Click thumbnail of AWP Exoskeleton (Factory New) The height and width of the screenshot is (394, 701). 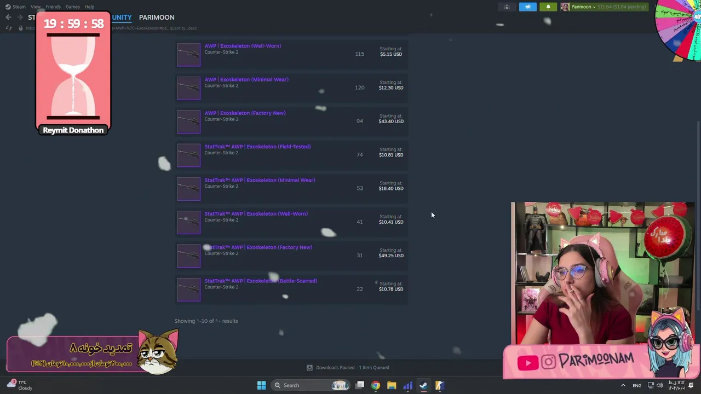click(x=188, y=121)
